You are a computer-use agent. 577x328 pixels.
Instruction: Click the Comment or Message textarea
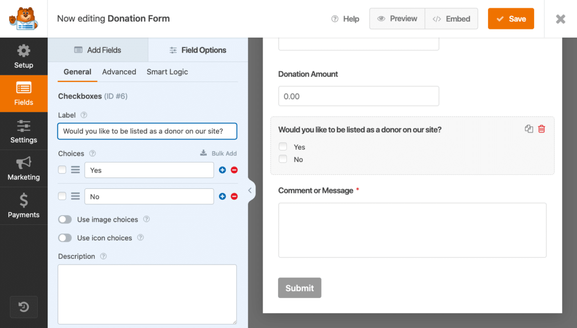(x=412, y=231)
